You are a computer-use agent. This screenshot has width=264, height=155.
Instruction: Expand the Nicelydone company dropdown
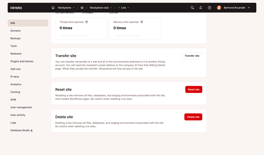click(66, 8)
